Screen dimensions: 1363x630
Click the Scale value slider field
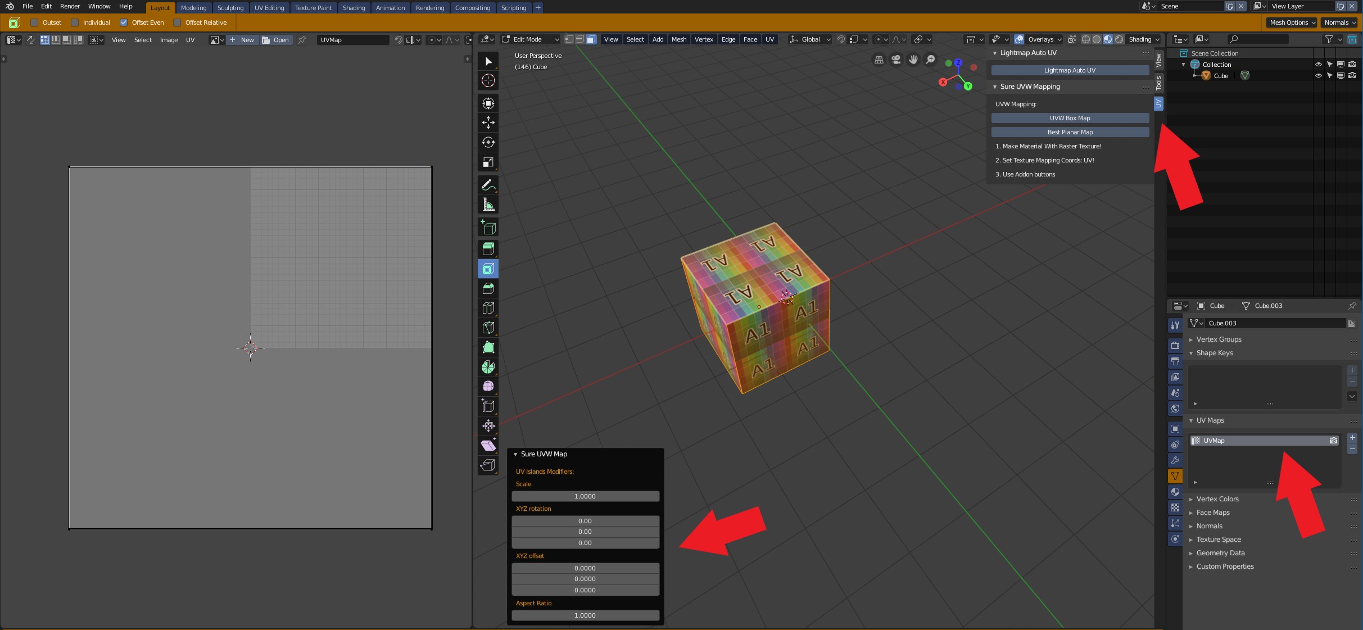[x=585, y=496]
